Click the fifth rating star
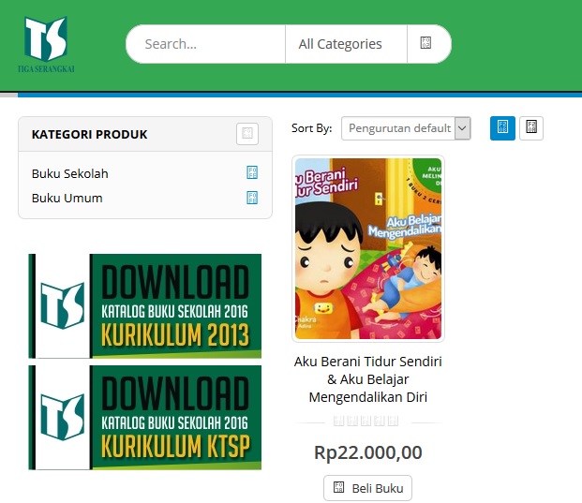Image resolution: width=582 pixels, height=503 pixels. pos(393,421)
